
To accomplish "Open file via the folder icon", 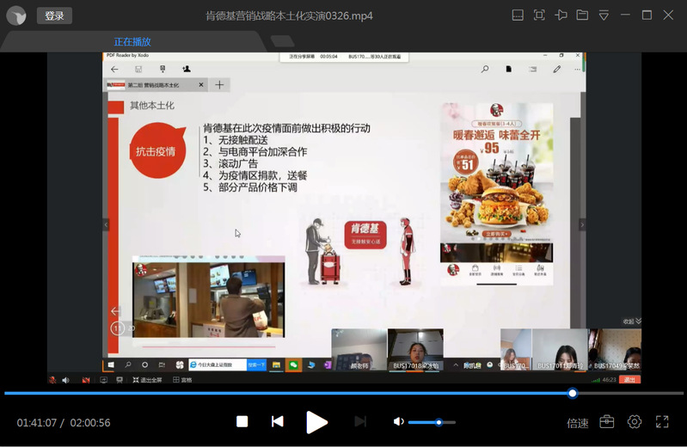I will 582,15.
